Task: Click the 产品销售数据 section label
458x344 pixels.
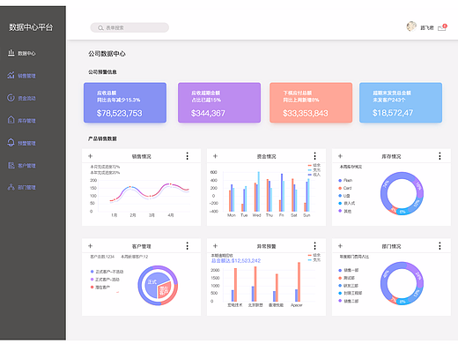Action: 102,138
